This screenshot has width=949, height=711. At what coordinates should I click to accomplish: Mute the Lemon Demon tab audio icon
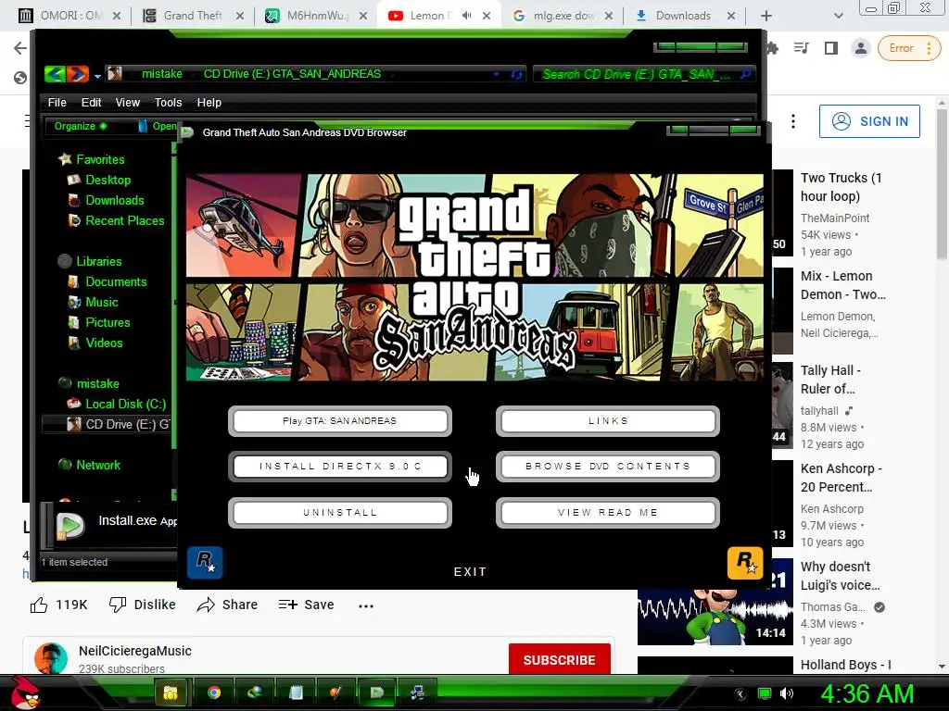[467, 16]
